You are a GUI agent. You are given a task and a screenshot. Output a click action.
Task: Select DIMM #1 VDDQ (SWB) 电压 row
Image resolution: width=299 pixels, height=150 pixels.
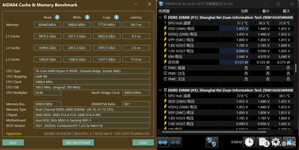225,34
